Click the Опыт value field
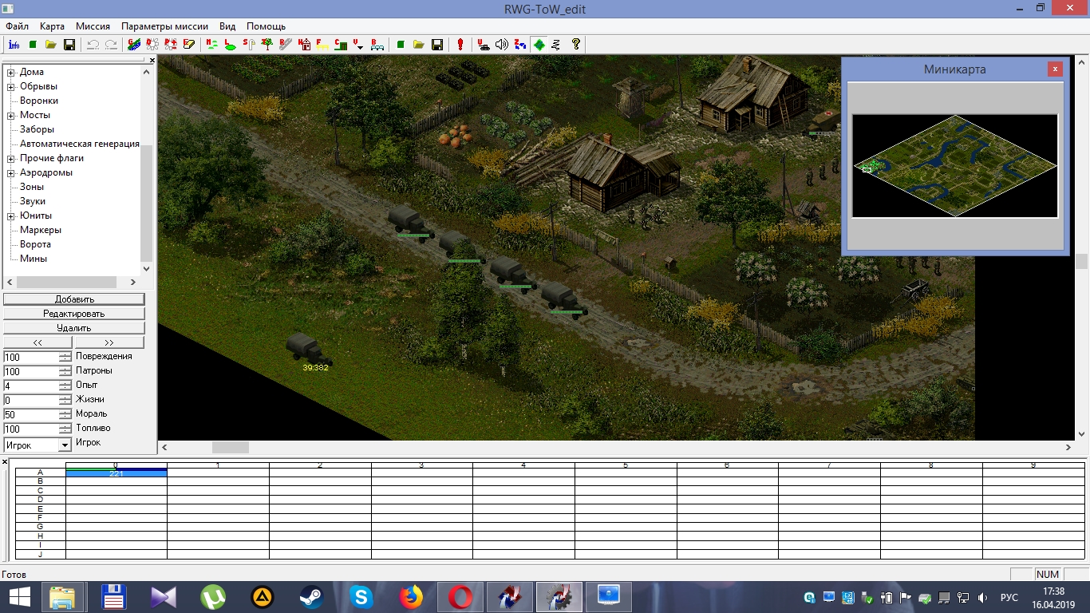The image size is (1090, 613). [x=31, y=386]
